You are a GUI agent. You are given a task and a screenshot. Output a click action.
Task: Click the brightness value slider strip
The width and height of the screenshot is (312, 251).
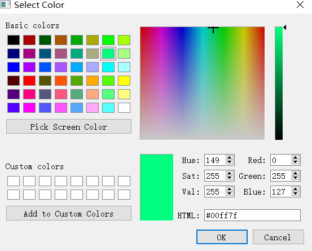279,83
